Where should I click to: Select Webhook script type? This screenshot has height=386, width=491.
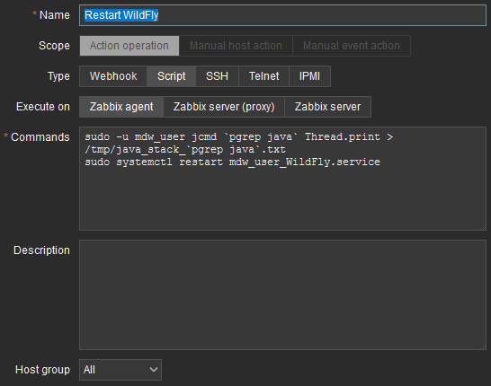tap(113, 76)
